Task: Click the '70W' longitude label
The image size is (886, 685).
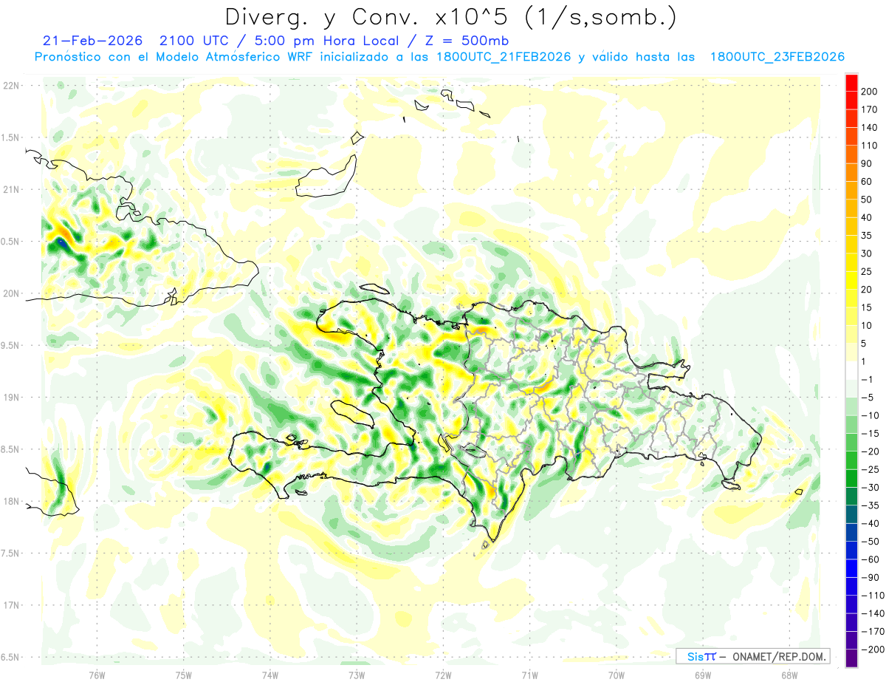Action: pos(617,674)
